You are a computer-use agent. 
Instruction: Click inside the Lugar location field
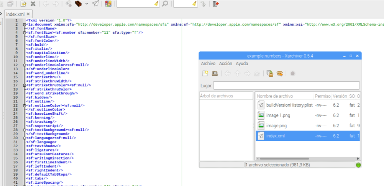286,86
